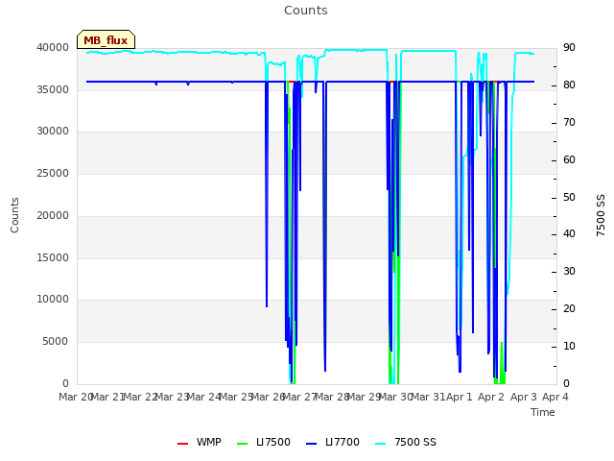Click the 35000 tick on left axis
Screen dimensions: 614x461
(53, 89)
